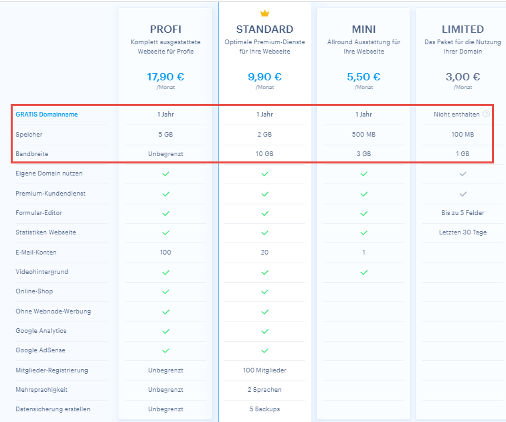506x422 pixels.
Task: Click STANDARD checkmark for Google AdSense
Action: [264, 350]
